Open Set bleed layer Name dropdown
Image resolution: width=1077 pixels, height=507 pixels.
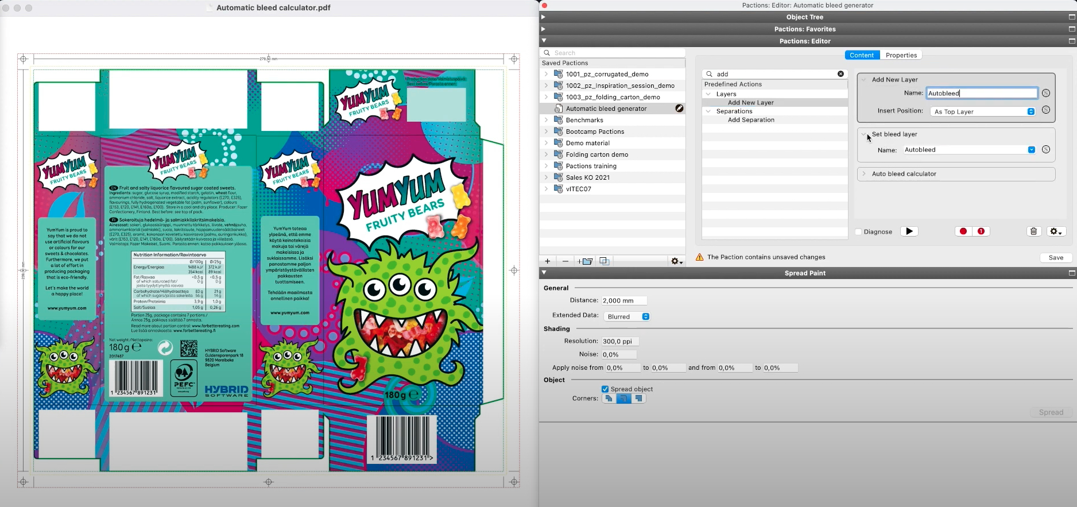[1032, 150]
